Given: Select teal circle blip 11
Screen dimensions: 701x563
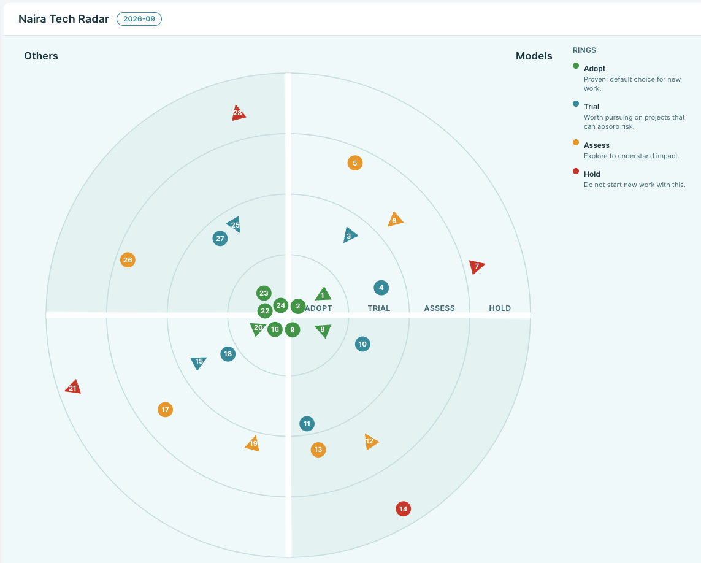Looking at the screenshot, I should point(307,424).
